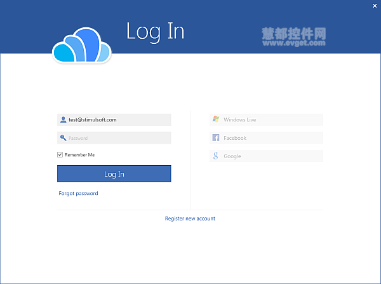381x284 pixels.
Task: Close the Log In dialog
Action: [x=375, y=6]
